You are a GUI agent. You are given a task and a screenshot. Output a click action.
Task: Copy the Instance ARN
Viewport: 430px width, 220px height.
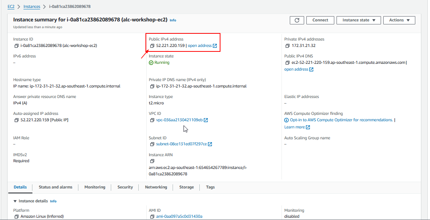coord(152,161)
